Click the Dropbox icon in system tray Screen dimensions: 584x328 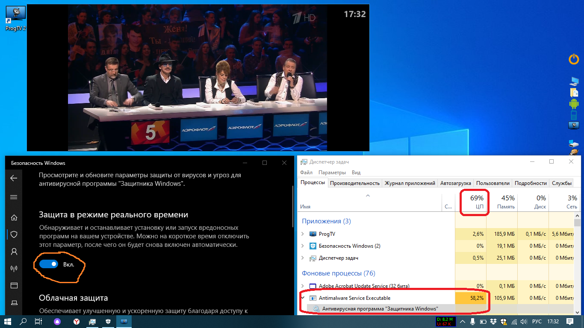[x=493, y=321]
